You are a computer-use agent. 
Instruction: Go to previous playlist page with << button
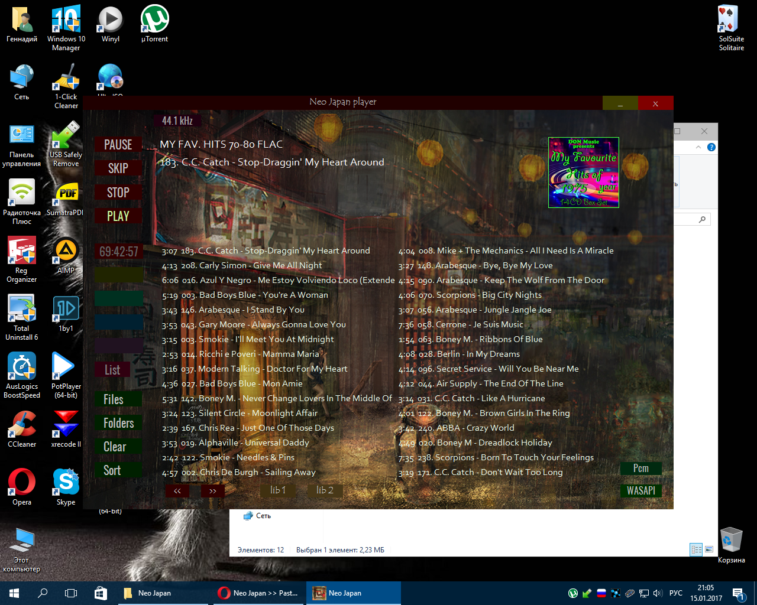[177, 490]
